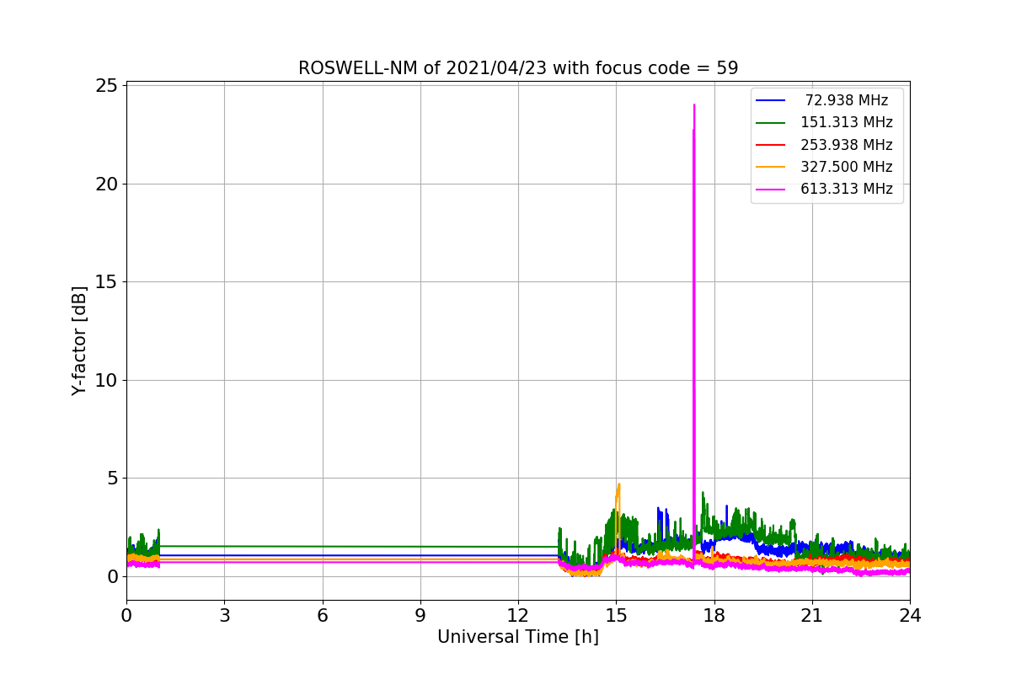
Task: Click the x-axis tick label 3
Action: (224, 615)
